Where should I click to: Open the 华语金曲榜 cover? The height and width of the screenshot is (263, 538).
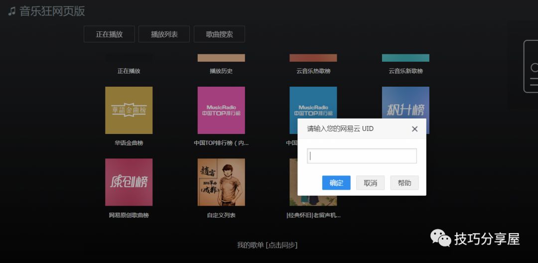(129, 110)
